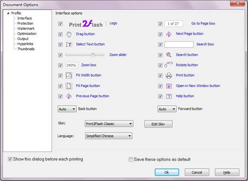The image size is (248, 181).
Task: Click the Fit Width page icon
Action: click(x=69, y=76)
